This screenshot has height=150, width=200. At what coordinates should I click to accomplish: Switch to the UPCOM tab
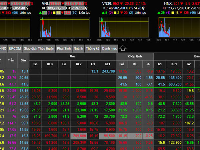coord(15,48)
